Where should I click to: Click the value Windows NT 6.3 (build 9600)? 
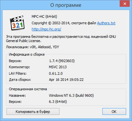click(71, 95)
